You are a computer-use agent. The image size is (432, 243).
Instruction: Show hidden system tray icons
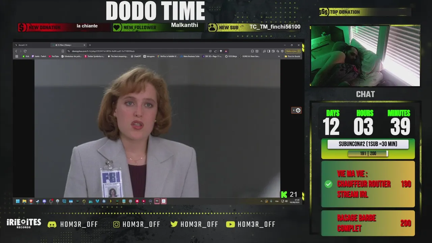point(261,201)
